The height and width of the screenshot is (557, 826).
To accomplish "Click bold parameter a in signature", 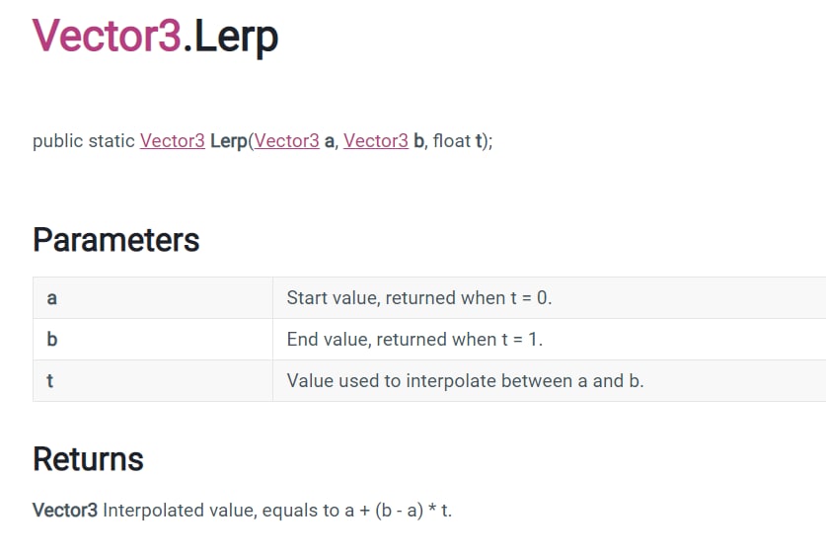I will [330, 141].
